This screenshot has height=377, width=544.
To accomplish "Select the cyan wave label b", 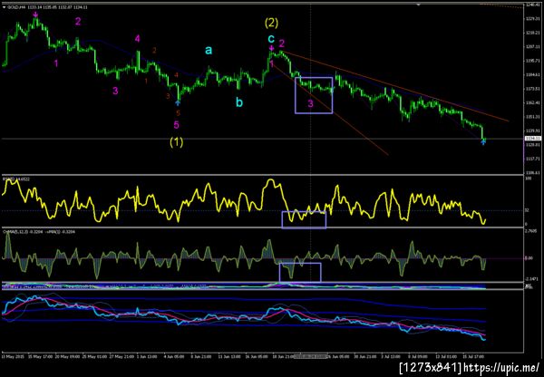I will point(239,102).
